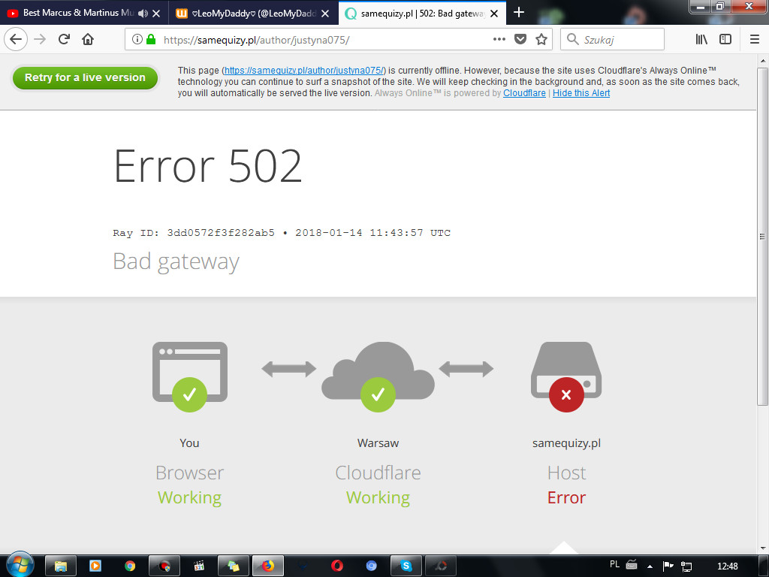Viewport: 769px width, 577px height.
Task: Open the Library bookshelf icon
Action: (x=701, y=40)
